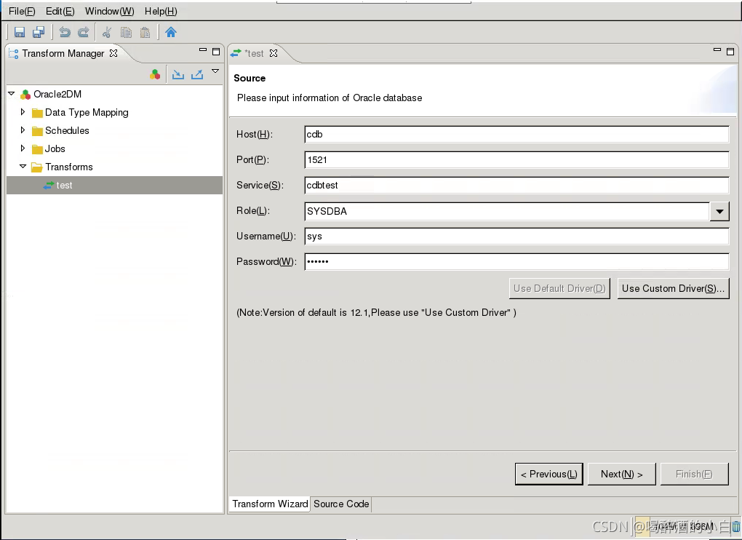The image size is (742, 540).
Task: Open the Edit menu
Action: [x=60, y=11]
